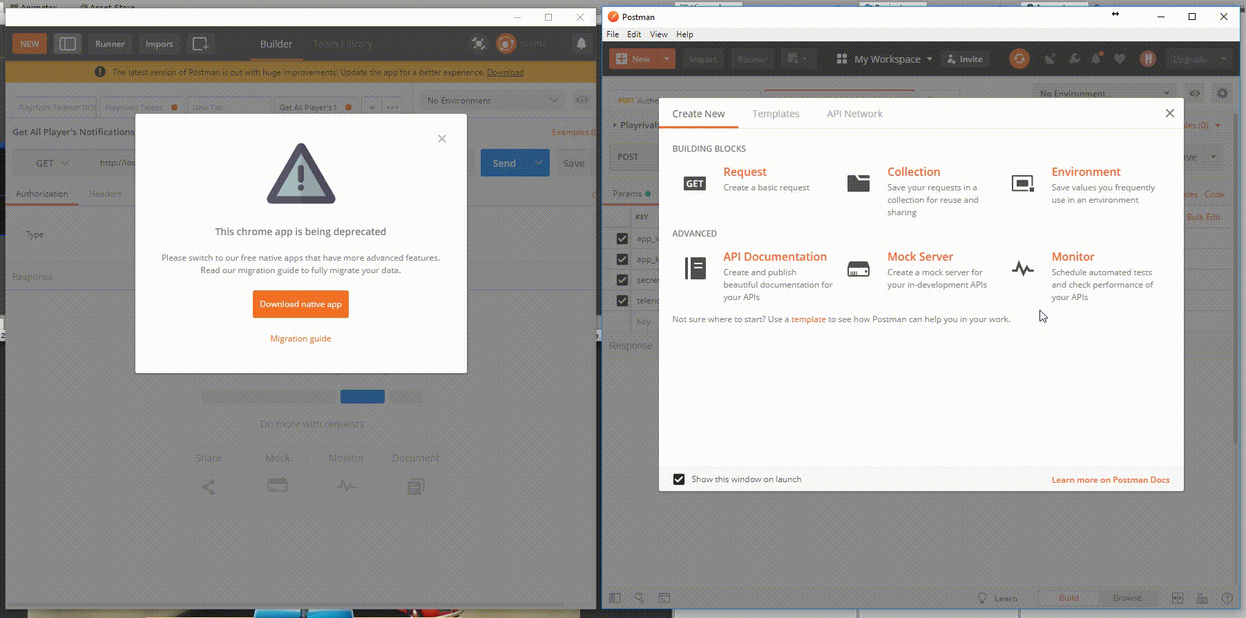Open the My Workspace dropdown
The height and width of the screenshot is (618, 1246).
point(884,59)
